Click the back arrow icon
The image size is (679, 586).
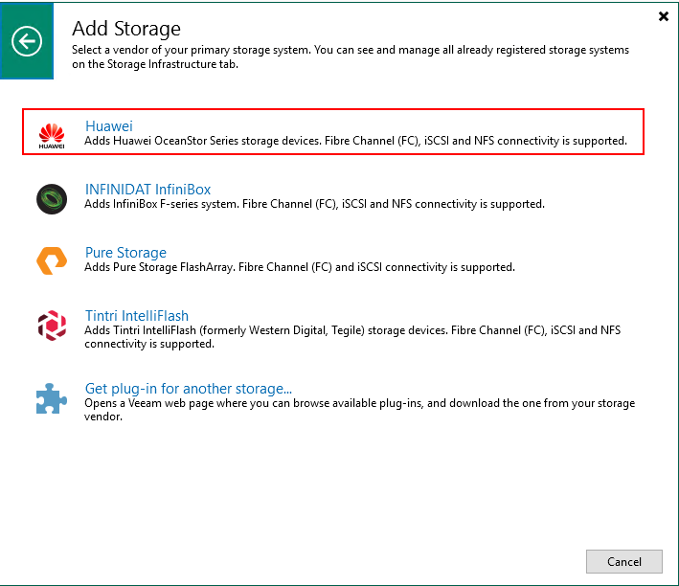click(x=27, y=41)
